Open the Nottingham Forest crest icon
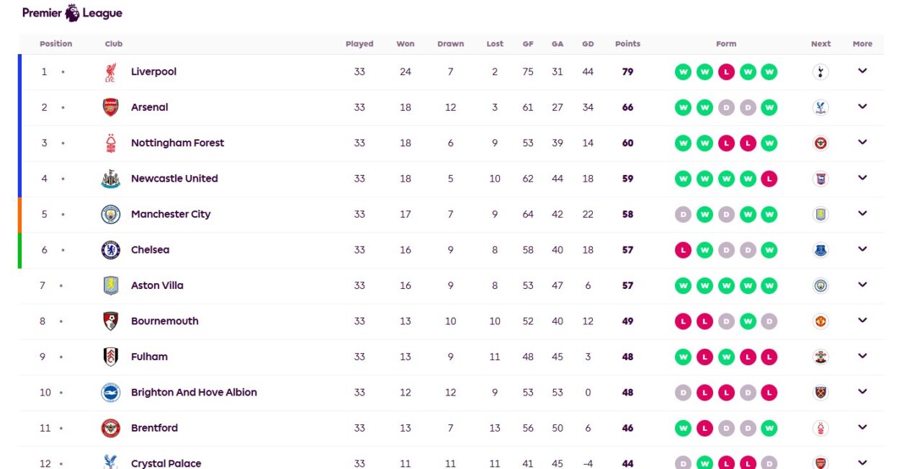 tap(110, 143)
